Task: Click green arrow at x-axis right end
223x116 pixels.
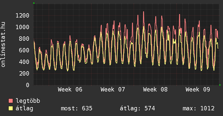Action: click(x=220, y=85)
